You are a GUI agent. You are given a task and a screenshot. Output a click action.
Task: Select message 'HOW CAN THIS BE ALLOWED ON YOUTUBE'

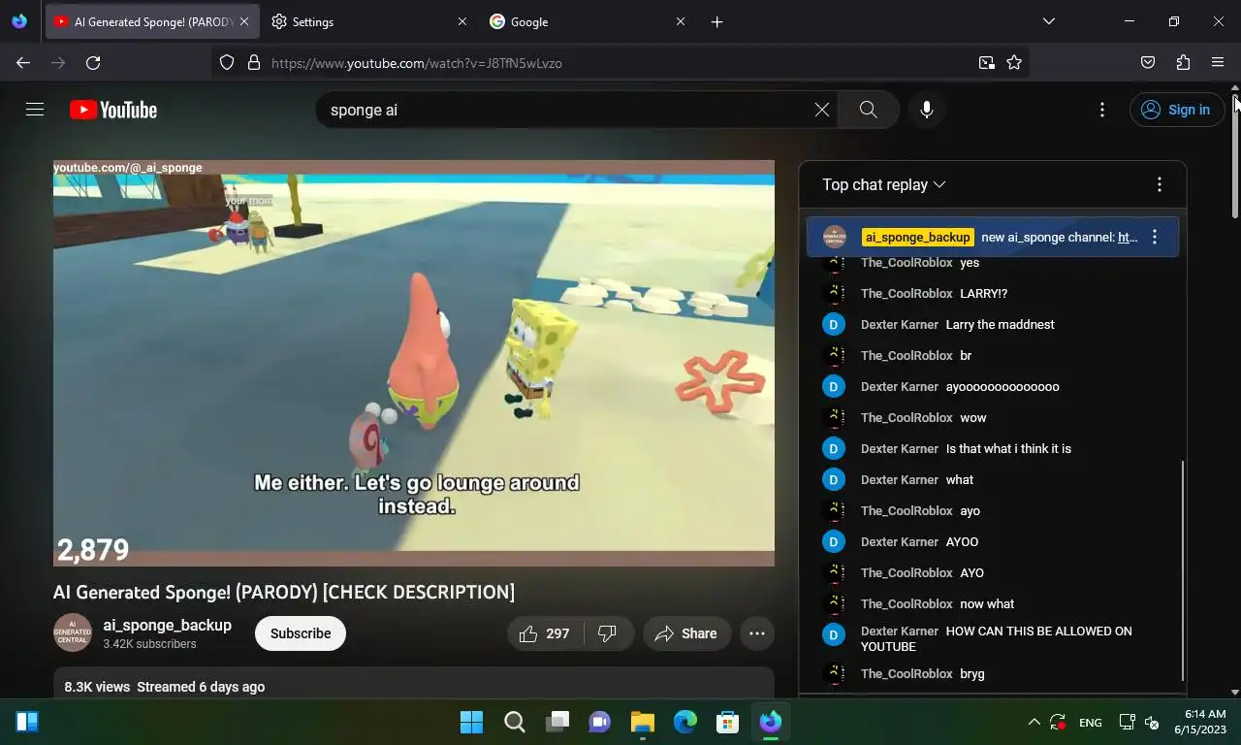(x=997, y=638)
